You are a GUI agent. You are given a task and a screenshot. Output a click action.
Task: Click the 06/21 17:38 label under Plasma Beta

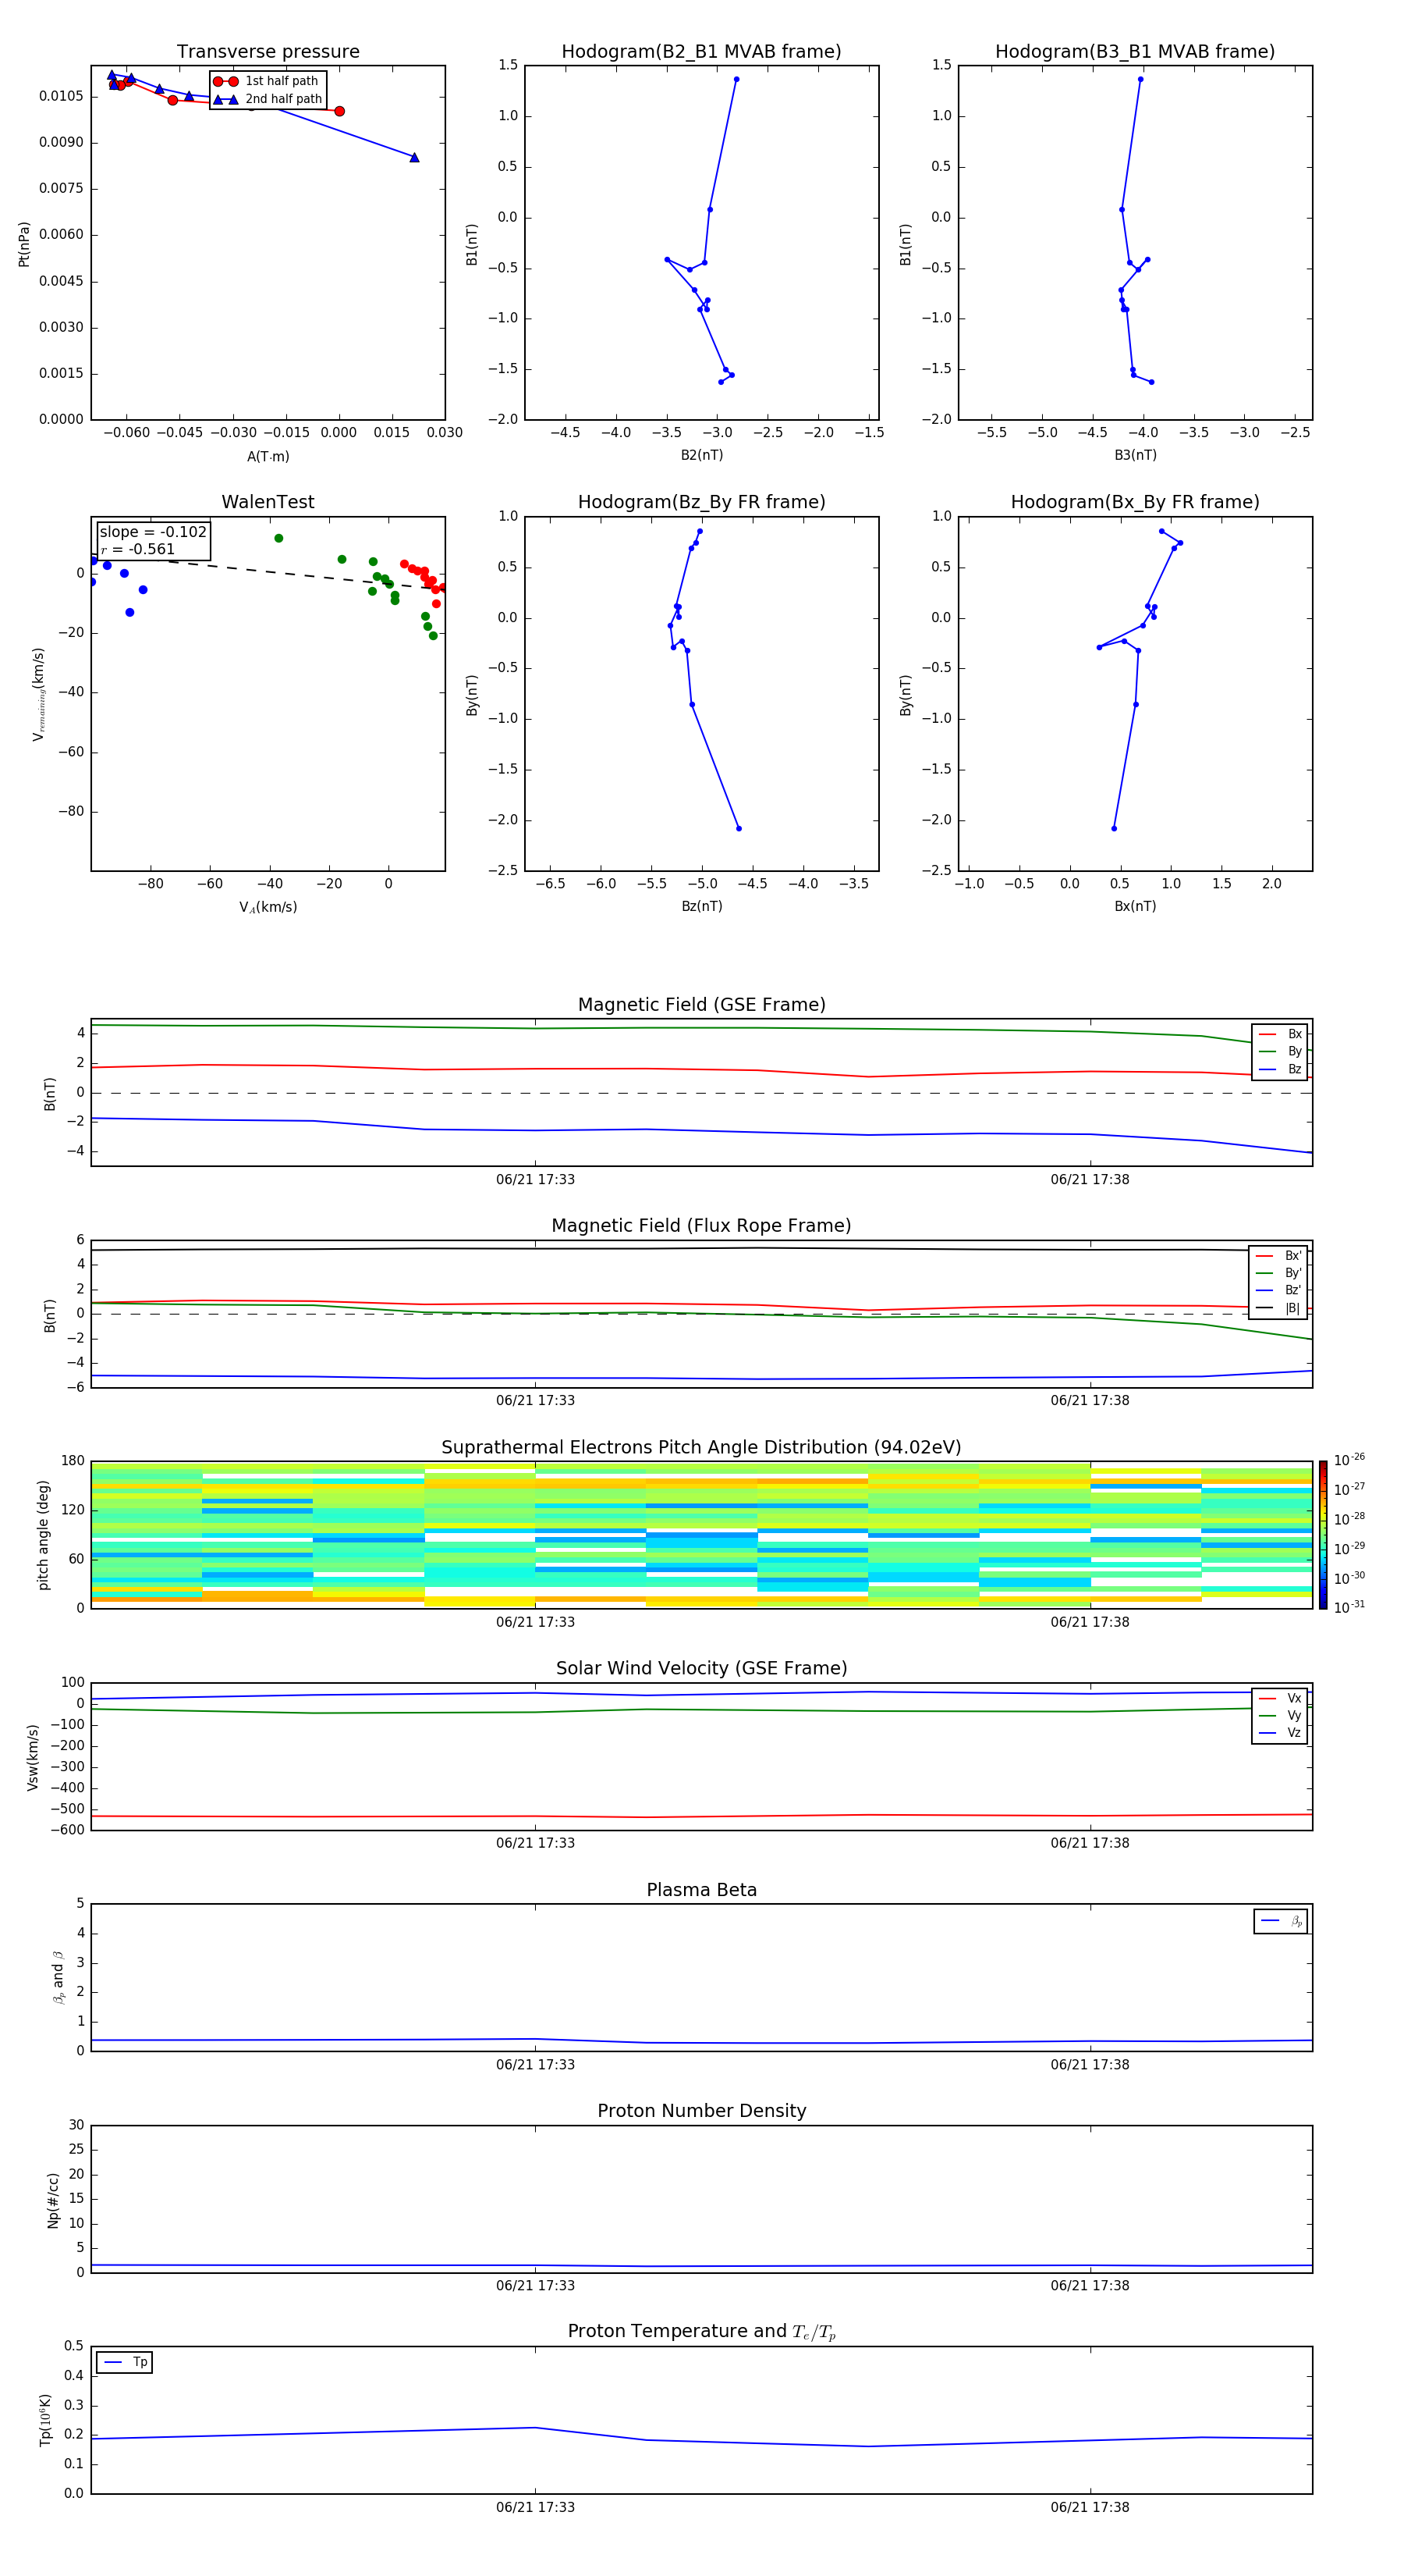[x=1089, y=2064]
